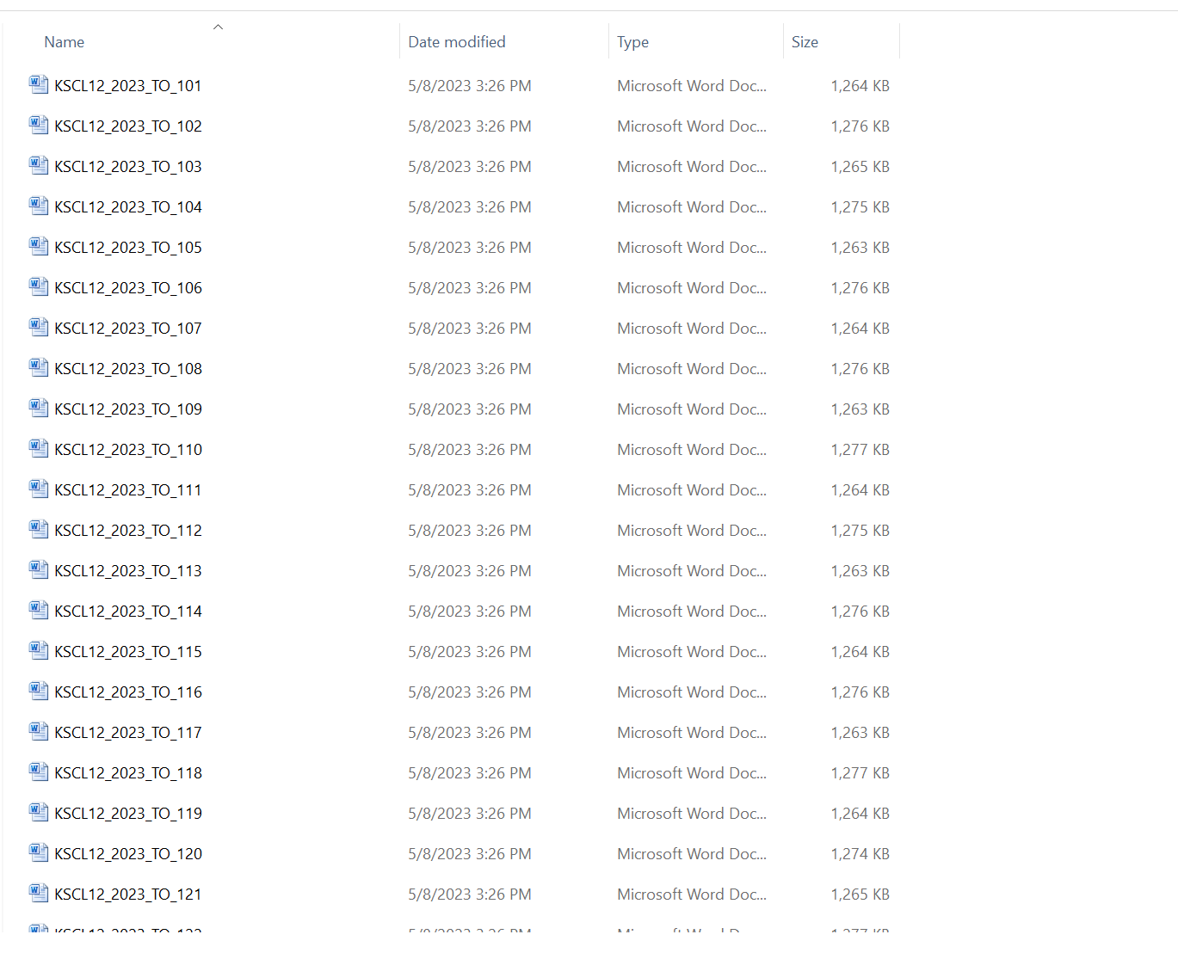Sort files by the Name column header
Screen dimensions: 1178x953
(x=65, y=42)
